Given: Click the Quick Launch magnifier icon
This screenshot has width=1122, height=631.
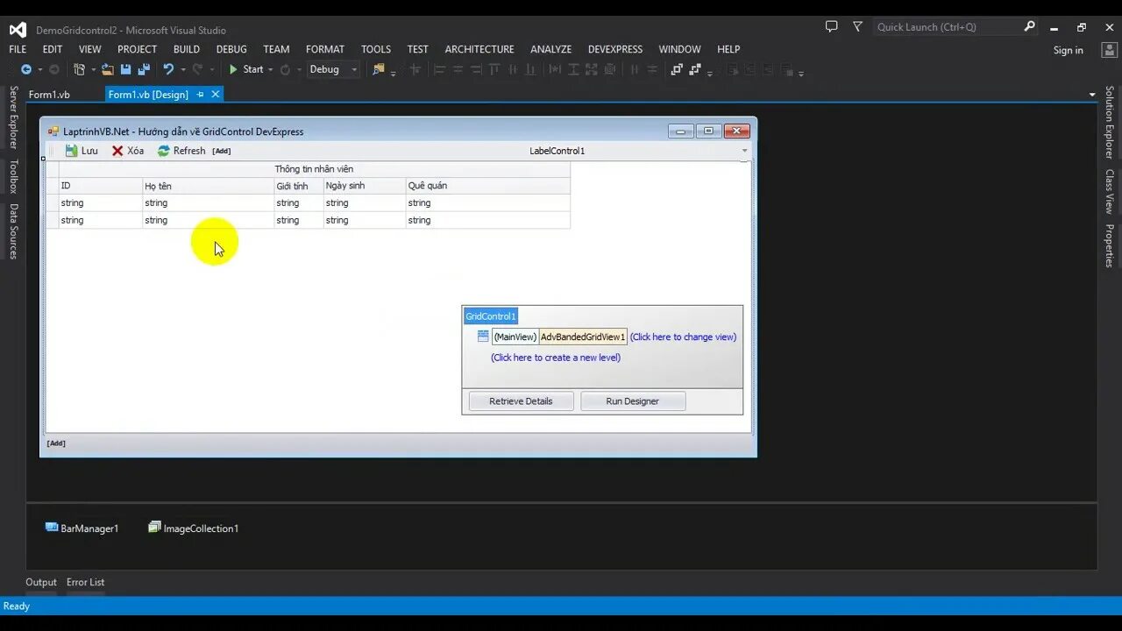Looking at the screenshot, I should point(1029,26).
